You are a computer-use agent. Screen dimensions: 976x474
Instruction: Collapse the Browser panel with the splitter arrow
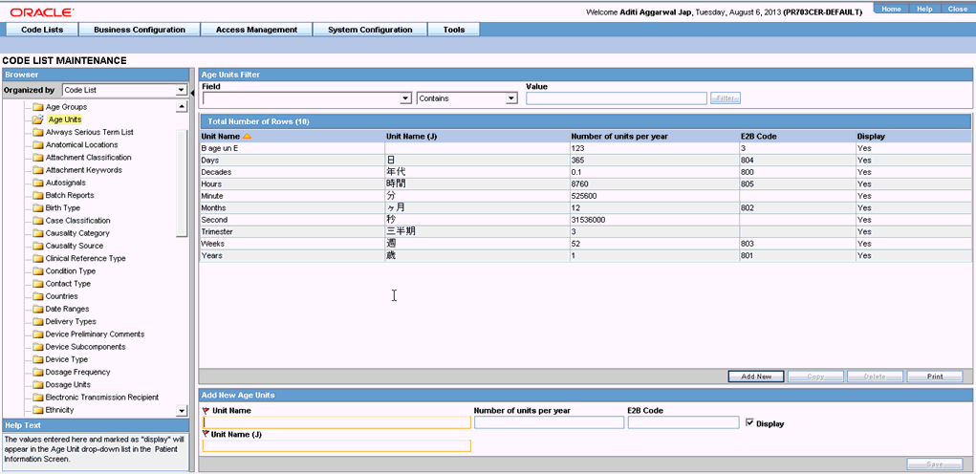[192, 94]
